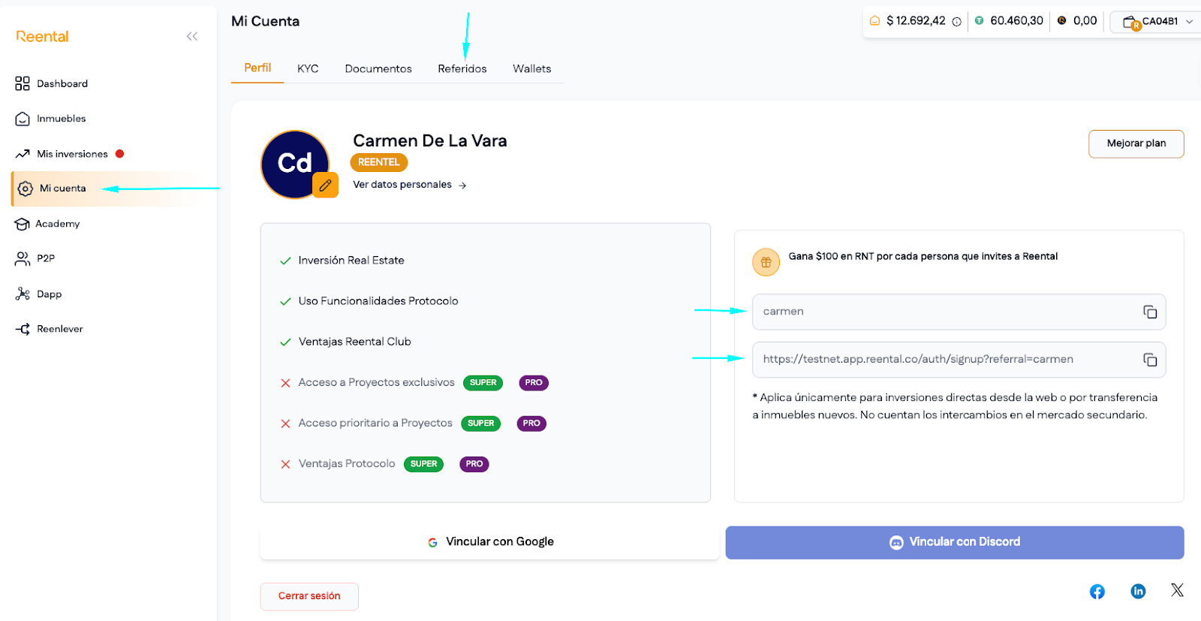Click SUPER badge on Acceso a Proyectos exclusivos
1201x621 pixels.
[483, 383]
